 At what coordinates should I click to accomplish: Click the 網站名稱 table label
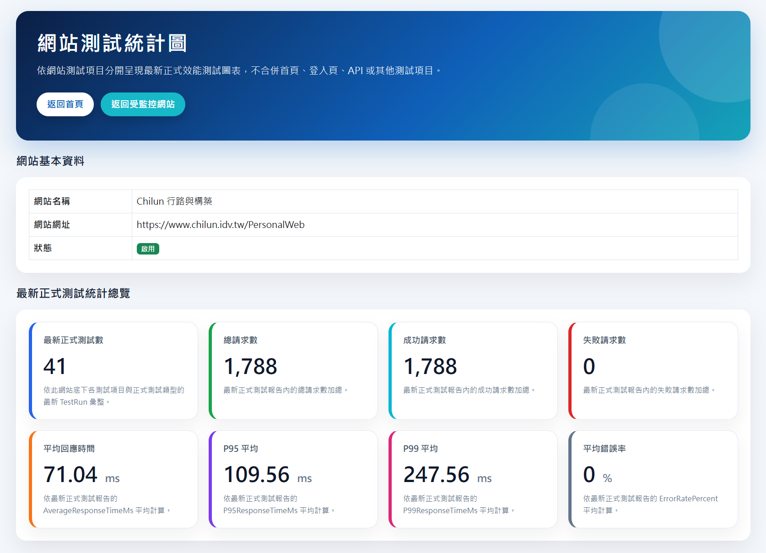[x=52, y=201]
